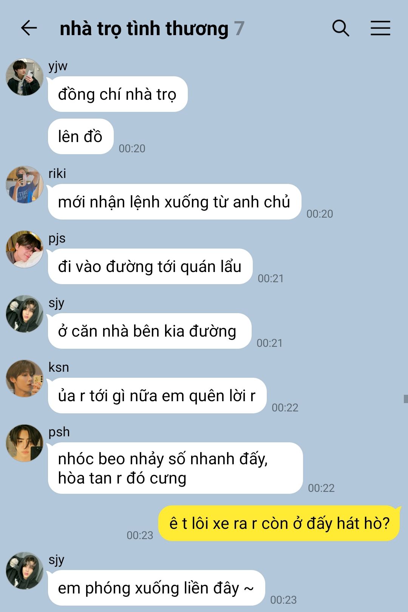Tap the yellow 'ê t lôi xe ra' message
408x612 pixels.
pyautogui.click(x=279, y=523)
